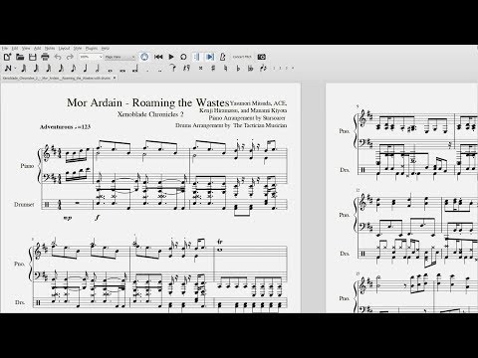This screenshot has height=358, width=478.
Task: Select title text 'Mor Ardain - Roaming the Wastes'
Action: click(148, 102)
